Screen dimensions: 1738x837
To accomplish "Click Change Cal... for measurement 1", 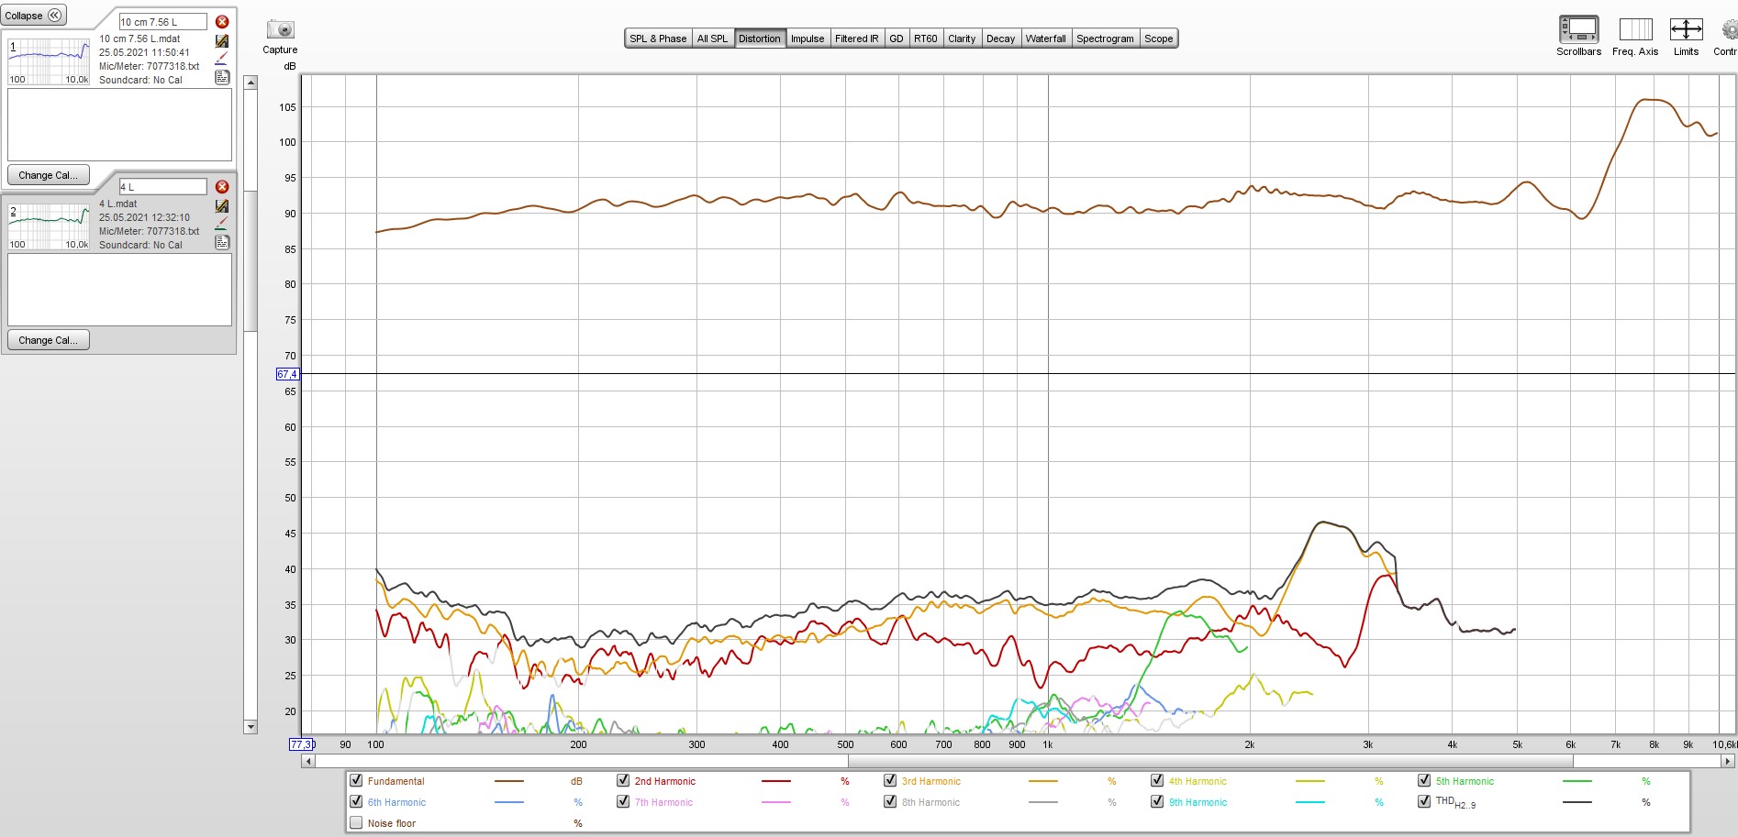I will (49, 175).
